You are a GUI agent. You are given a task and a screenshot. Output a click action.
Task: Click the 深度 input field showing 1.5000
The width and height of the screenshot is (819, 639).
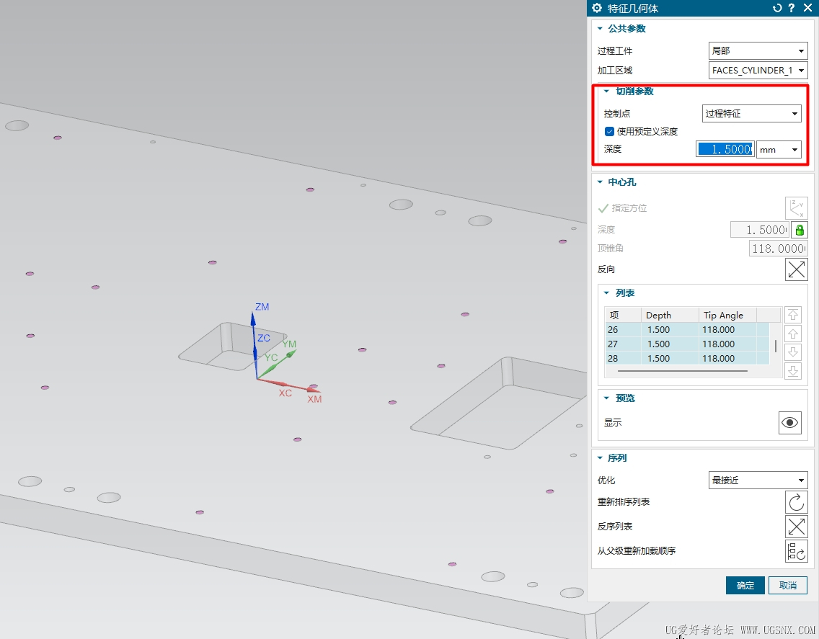point(725,149)
